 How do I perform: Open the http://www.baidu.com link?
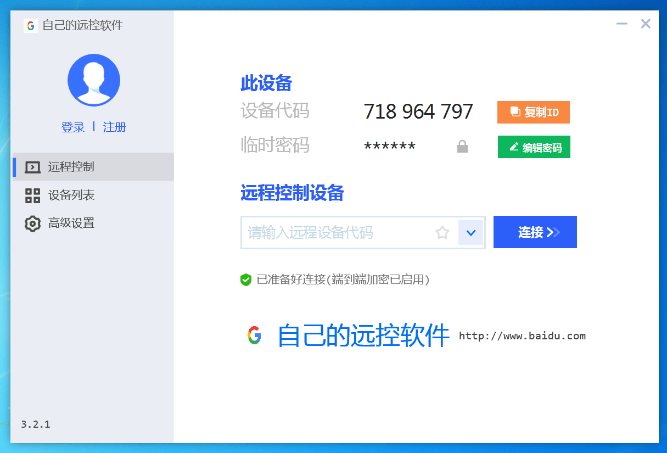point(522,336)
